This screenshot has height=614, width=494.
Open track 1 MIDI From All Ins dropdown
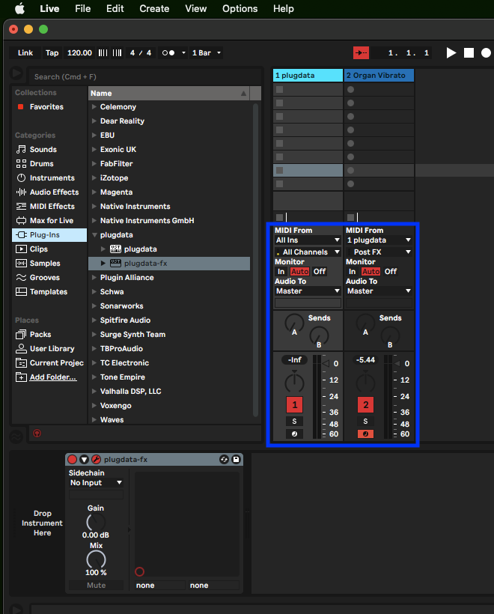click(x=308, y=240)
